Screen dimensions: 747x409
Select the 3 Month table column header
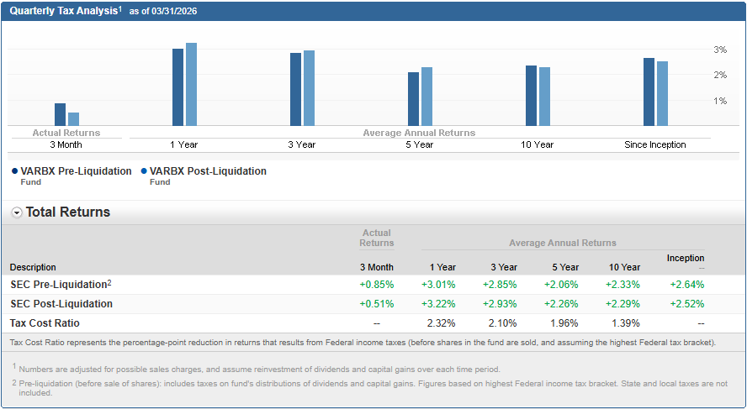[376, 267]
